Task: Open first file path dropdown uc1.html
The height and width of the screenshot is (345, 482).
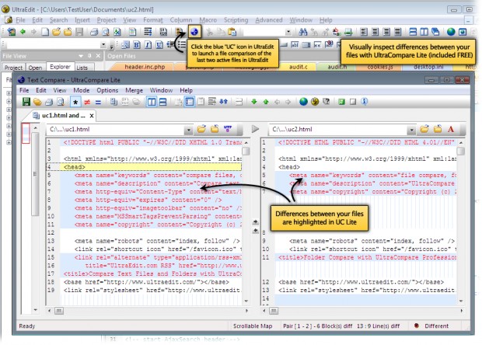Action: click(x=188, y=131)
